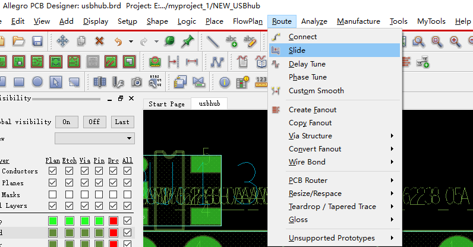Click the Add Text abc-plus icon
473x247 pixels.
(x=231, y=41)
